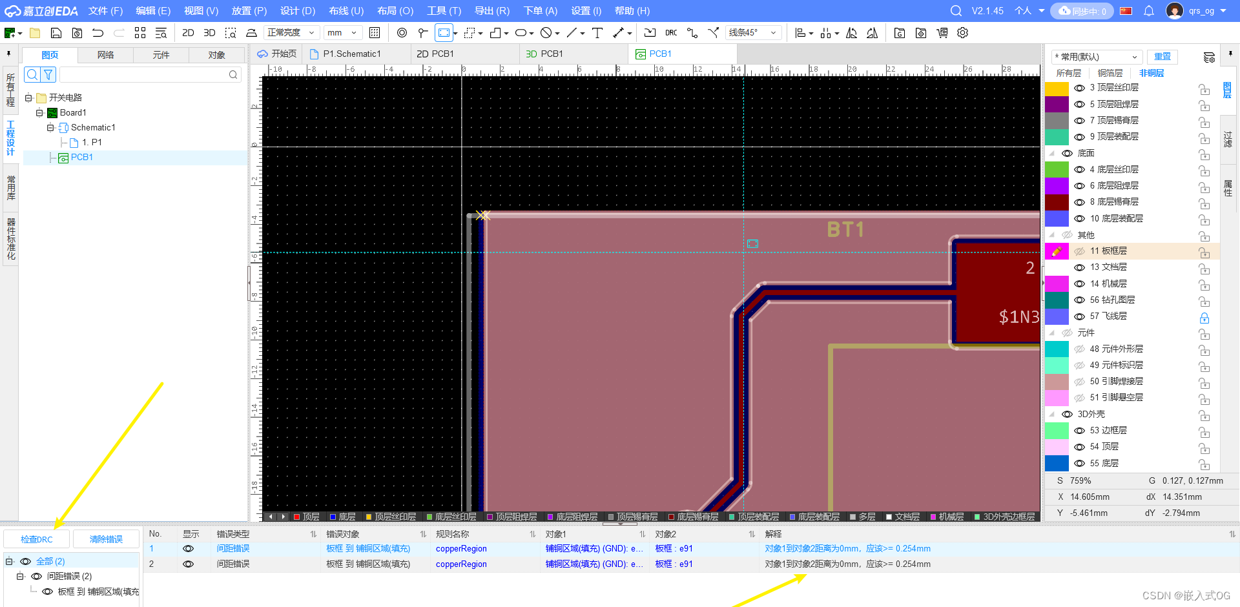
Task: Toggle visibility of the 全部 (2) error group
Action: (x=26, y=562)
